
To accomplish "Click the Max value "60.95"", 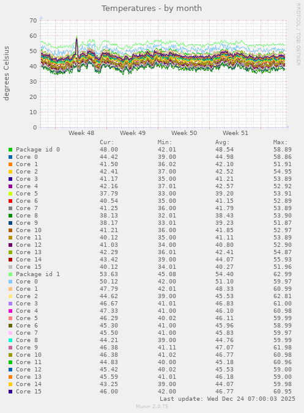I will coord(283,392).
